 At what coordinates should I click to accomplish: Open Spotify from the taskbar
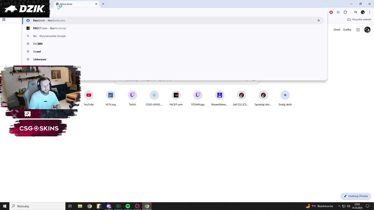pyautogui.click(x=128, y=206)
